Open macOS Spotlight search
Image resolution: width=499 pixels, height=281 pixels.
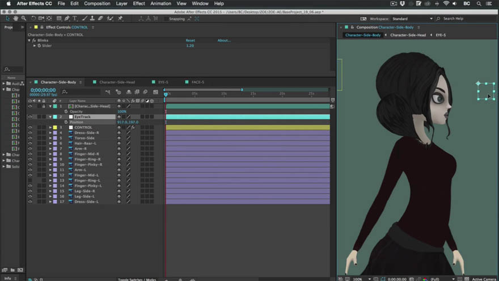[x=479, y=3]
